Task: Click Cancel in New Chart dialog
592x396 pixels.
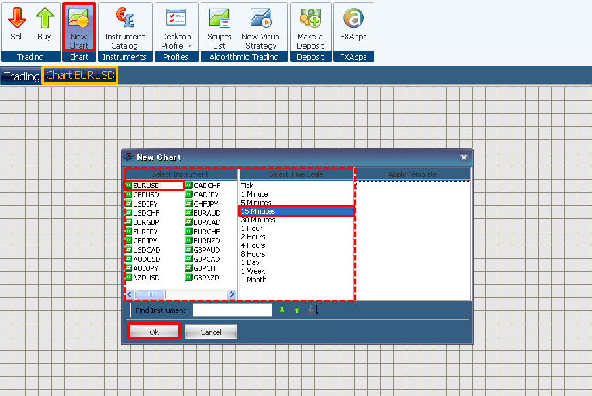Action: (210, 332)
